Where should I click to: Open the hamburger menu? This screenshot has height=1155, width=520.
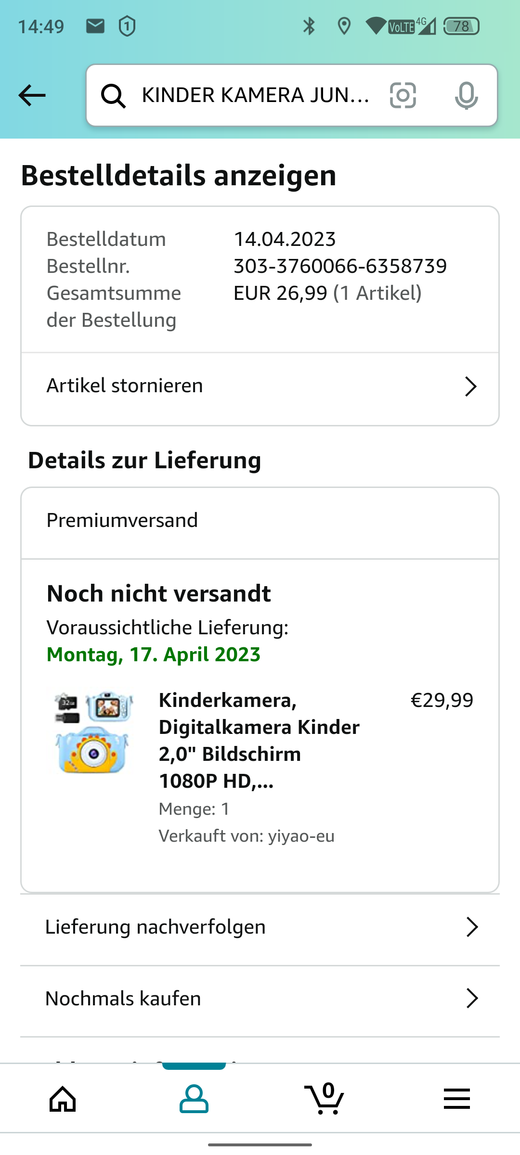coord(456,1099)
